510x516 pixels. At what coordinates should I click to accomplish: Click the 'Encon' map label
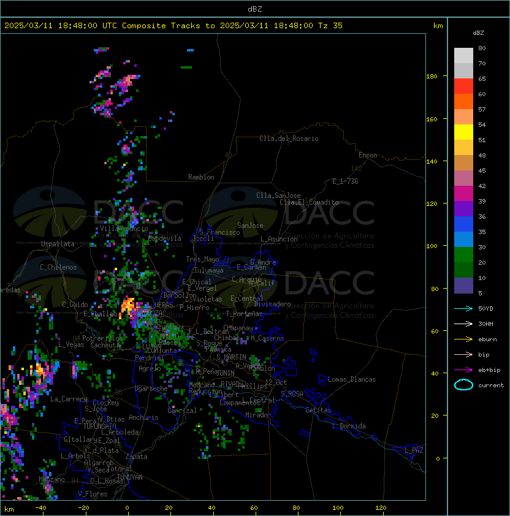[x=368, y=155]
